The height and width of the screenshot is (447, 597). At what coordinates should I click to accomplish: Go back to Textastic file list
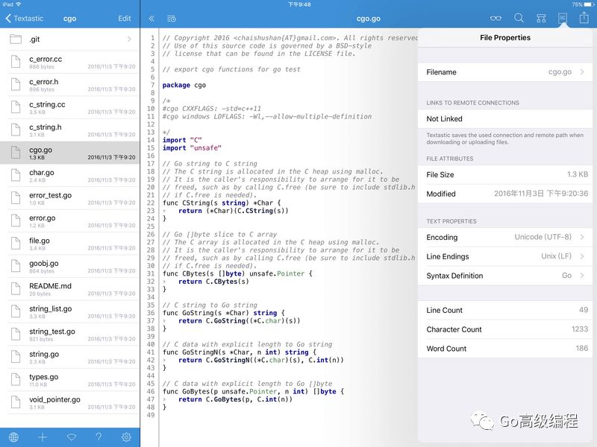(x=24, y=18)
